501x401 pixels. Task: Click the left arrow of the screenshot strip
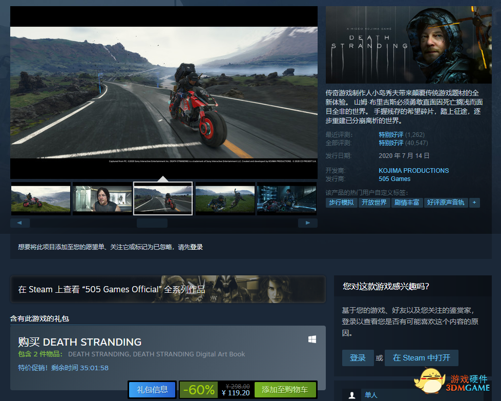pyautogui.click(x=20, y=223)
